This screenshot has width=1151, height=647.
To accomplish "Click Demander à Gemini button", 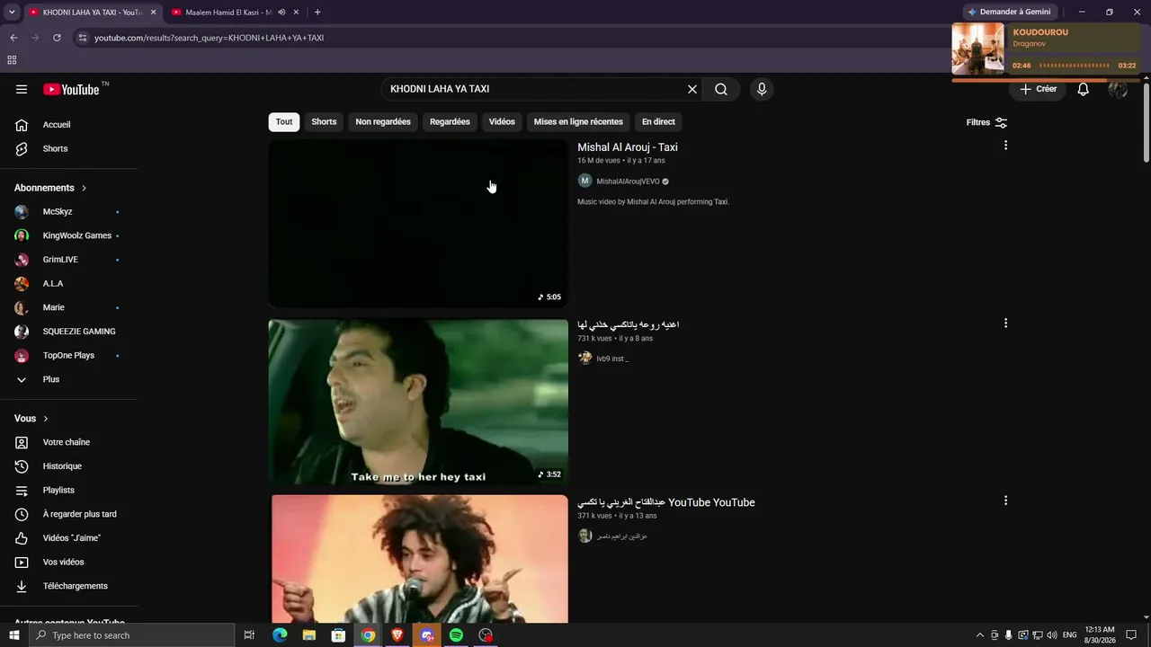I will [x=1008, y=12].
